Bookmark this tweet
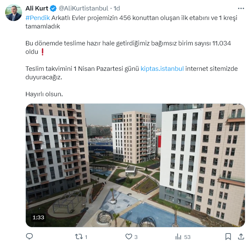Viewport: 251px width, 243px height. pyautogui.click(x=228, y=237)
